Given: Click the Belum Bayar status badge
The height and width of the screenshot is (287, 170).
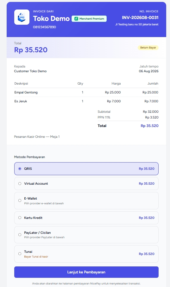Looking at the screenshot, I should pos(148,48).
